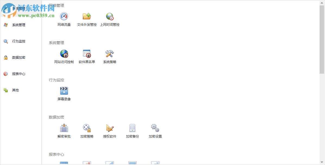Select 其他 category in sidebar

pos(15,90)
